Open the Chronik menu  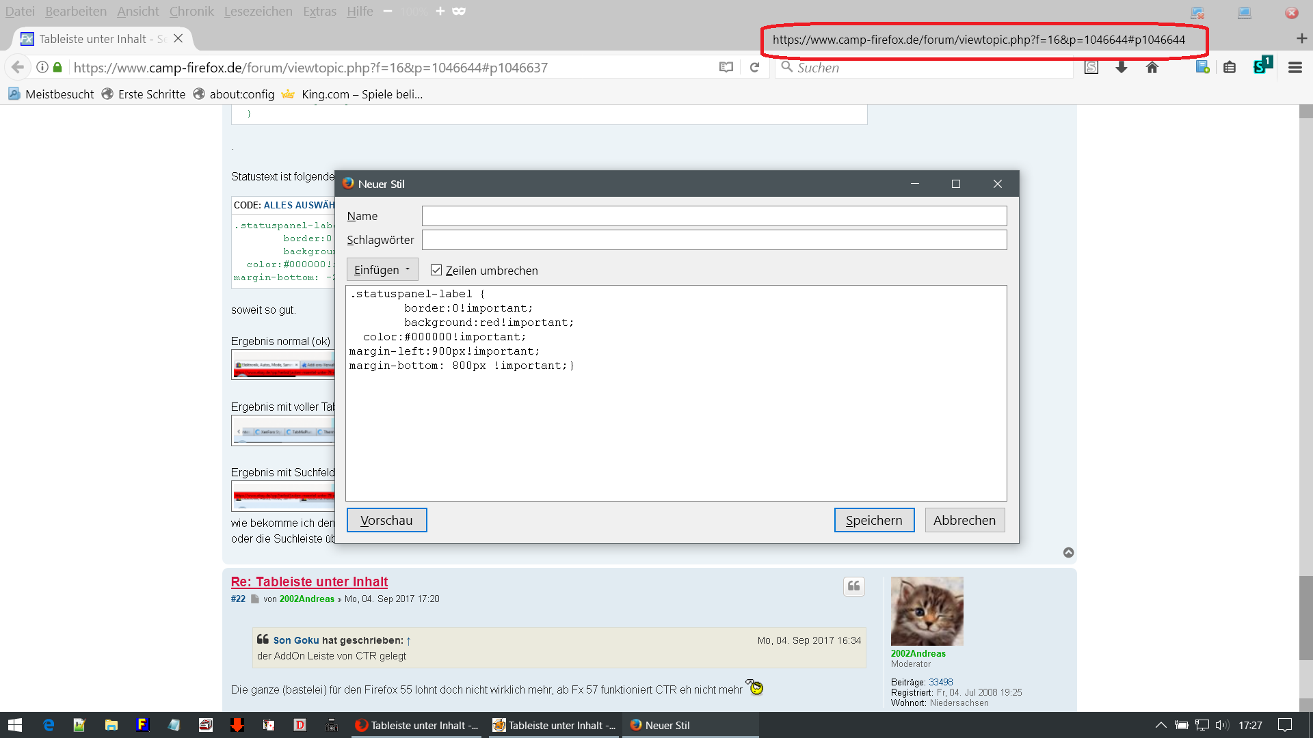pyautogui.click(x=191, y=11)
